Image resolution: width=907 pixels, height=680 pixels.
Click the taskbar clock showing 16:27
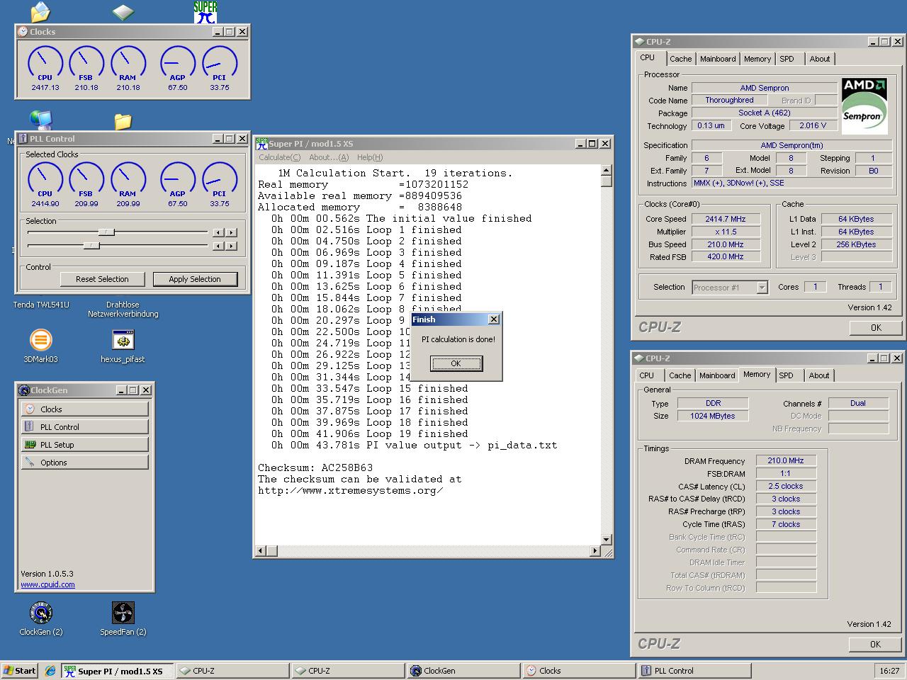(x=889, y=671)
